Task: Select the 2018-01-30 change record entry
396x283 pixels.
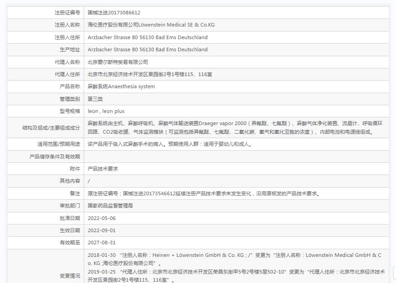Action: pos(234,259)
